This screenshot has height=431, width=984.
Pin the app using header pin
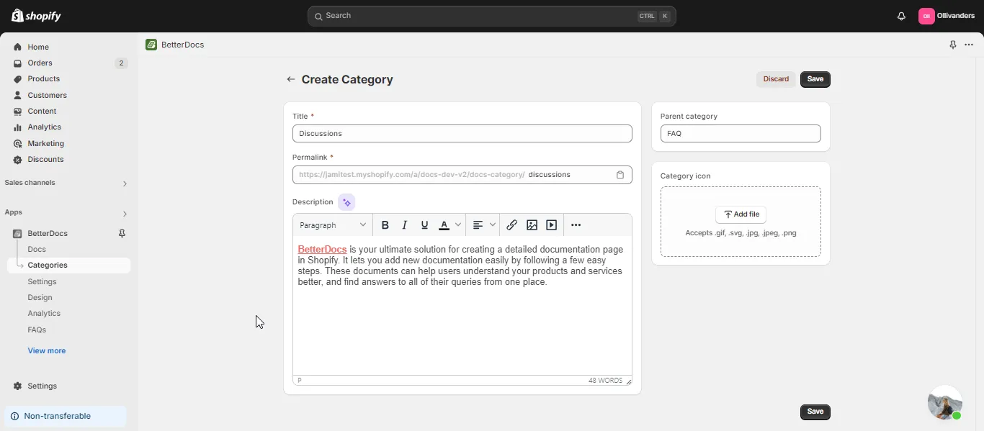[953, 45]
